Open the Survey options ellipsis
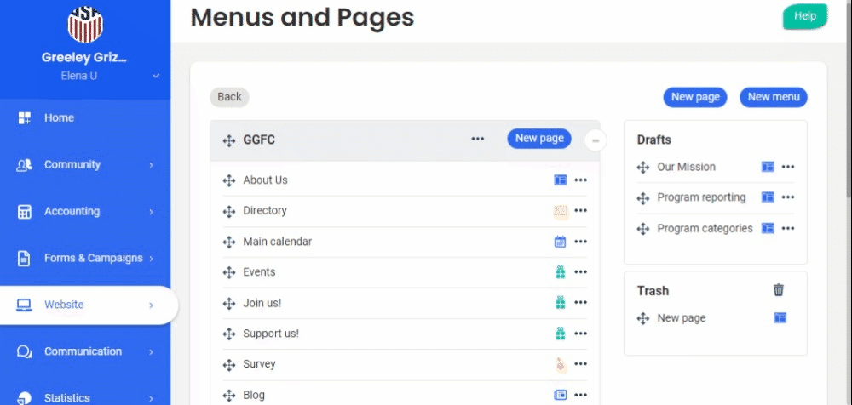The width and height of the screenshot is (852, 405). (x=581, y=364)
